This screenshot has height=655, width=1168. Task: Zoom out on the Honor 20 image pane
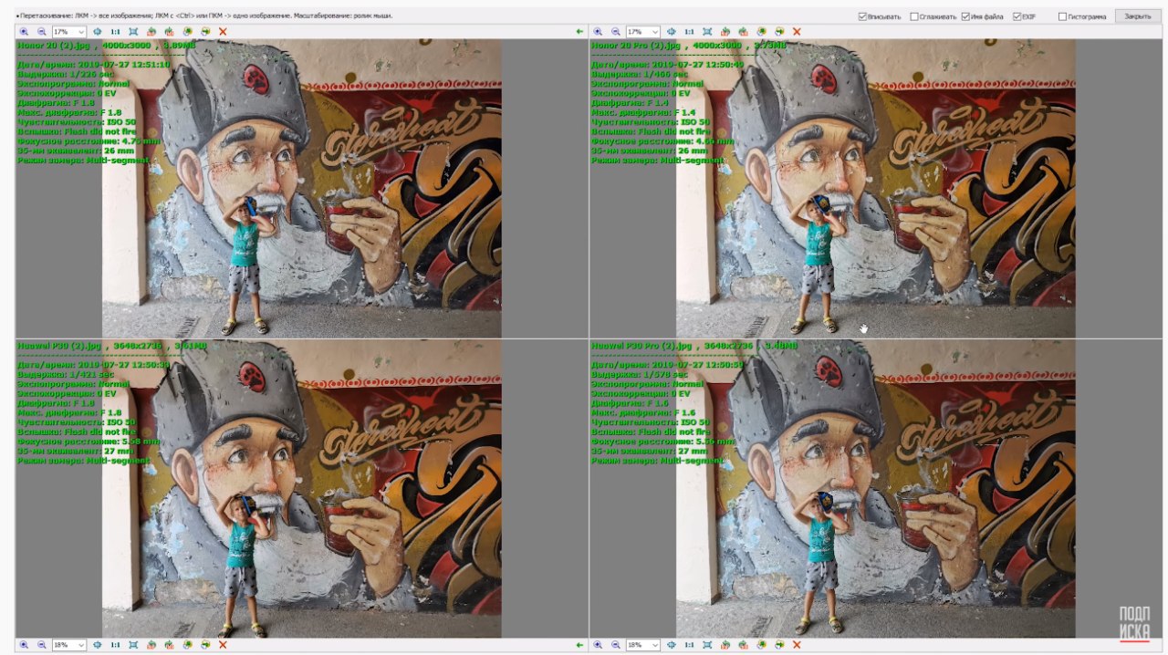[41, 31]
